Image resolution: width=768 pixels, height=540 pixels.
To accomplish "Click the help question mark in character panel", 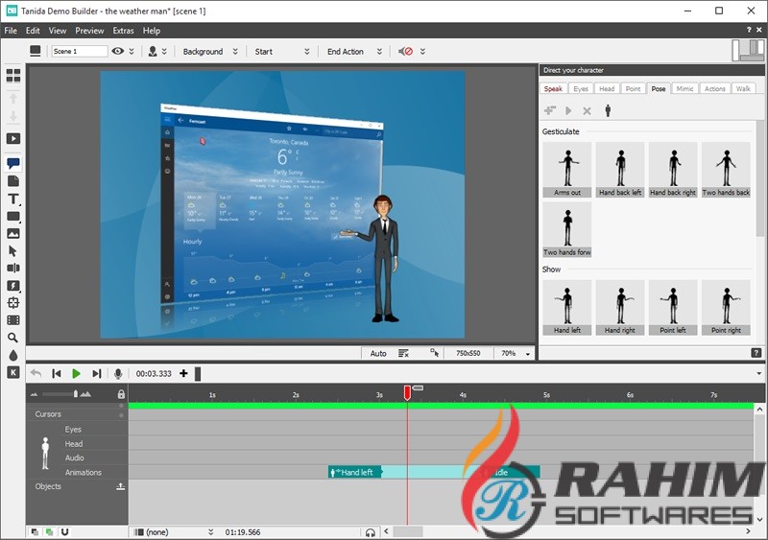I will click(756, 353).
